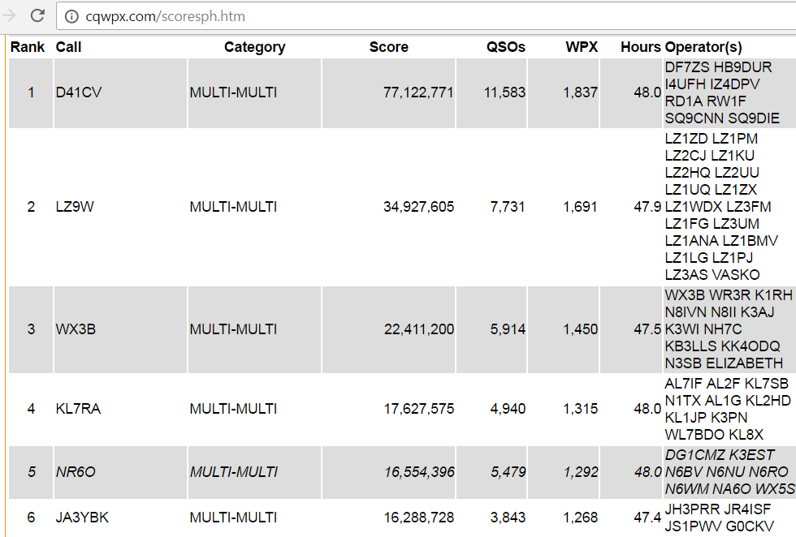Select the JA3YBK call sign
The image size is (796, 537).
click(x=81, y=518)
